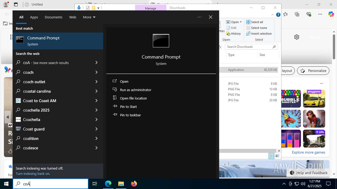Screen dimensions: 337x189
Task: Switch to the Documents search tab
Action: click(x=53, y=17)
